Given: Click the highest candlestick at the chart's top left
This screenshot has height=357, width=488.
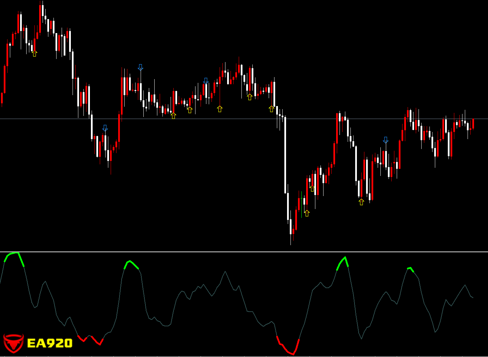Looking at the screenshot, I should [x=43, y=11].
